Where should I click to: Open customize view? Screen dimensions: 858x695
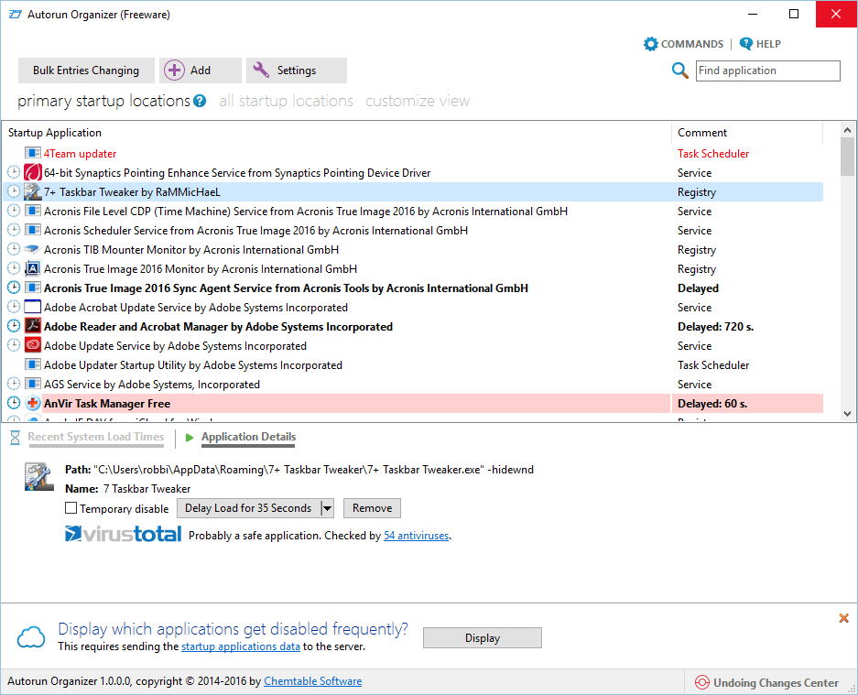pos(418,101)
